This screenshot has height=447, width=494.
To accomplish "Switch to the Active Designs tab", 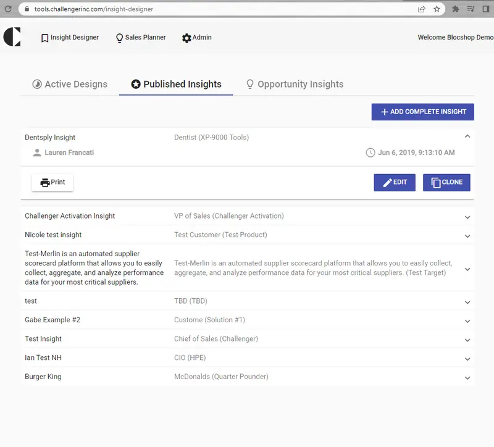I will pyautogui.click(x=69, y=85).
